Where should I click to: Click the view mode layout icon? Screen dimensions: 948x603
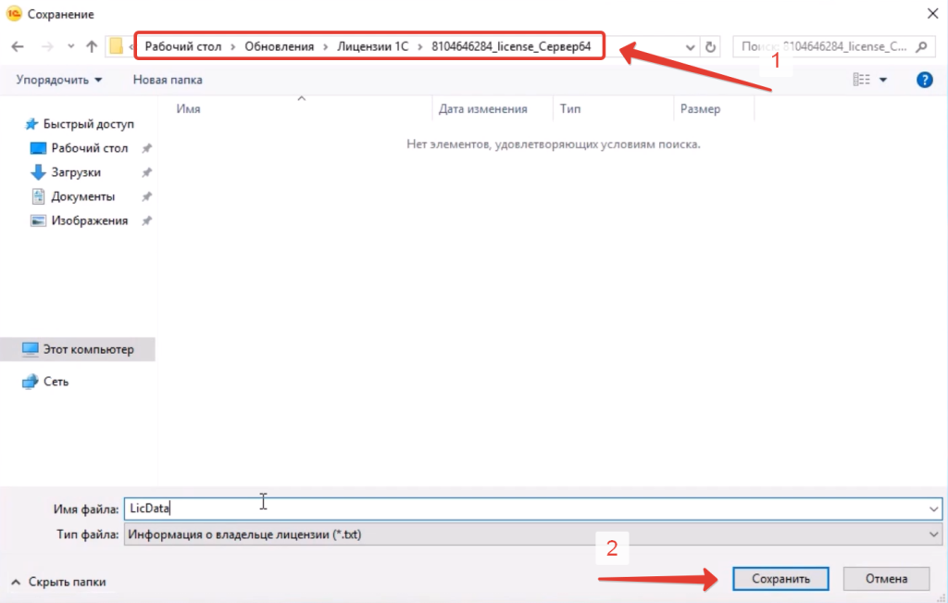tap(861, 81)
